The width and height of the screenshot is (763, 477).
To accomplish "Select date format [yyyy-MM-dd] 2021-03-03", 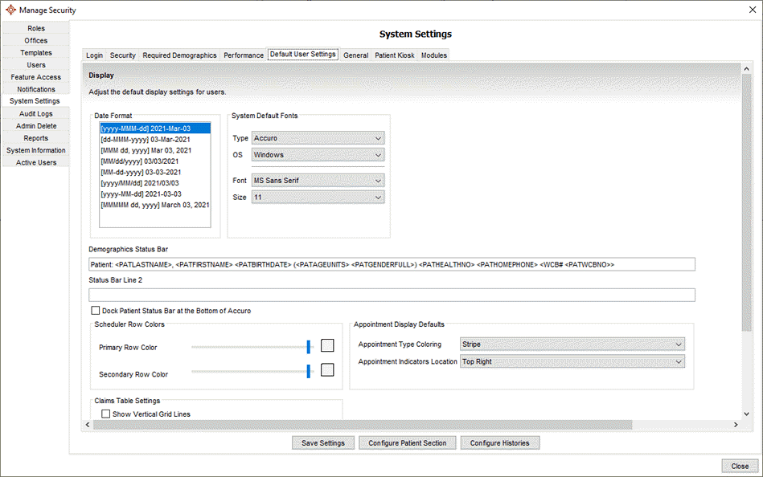I will pyautogui.click(x=155, y=194).
